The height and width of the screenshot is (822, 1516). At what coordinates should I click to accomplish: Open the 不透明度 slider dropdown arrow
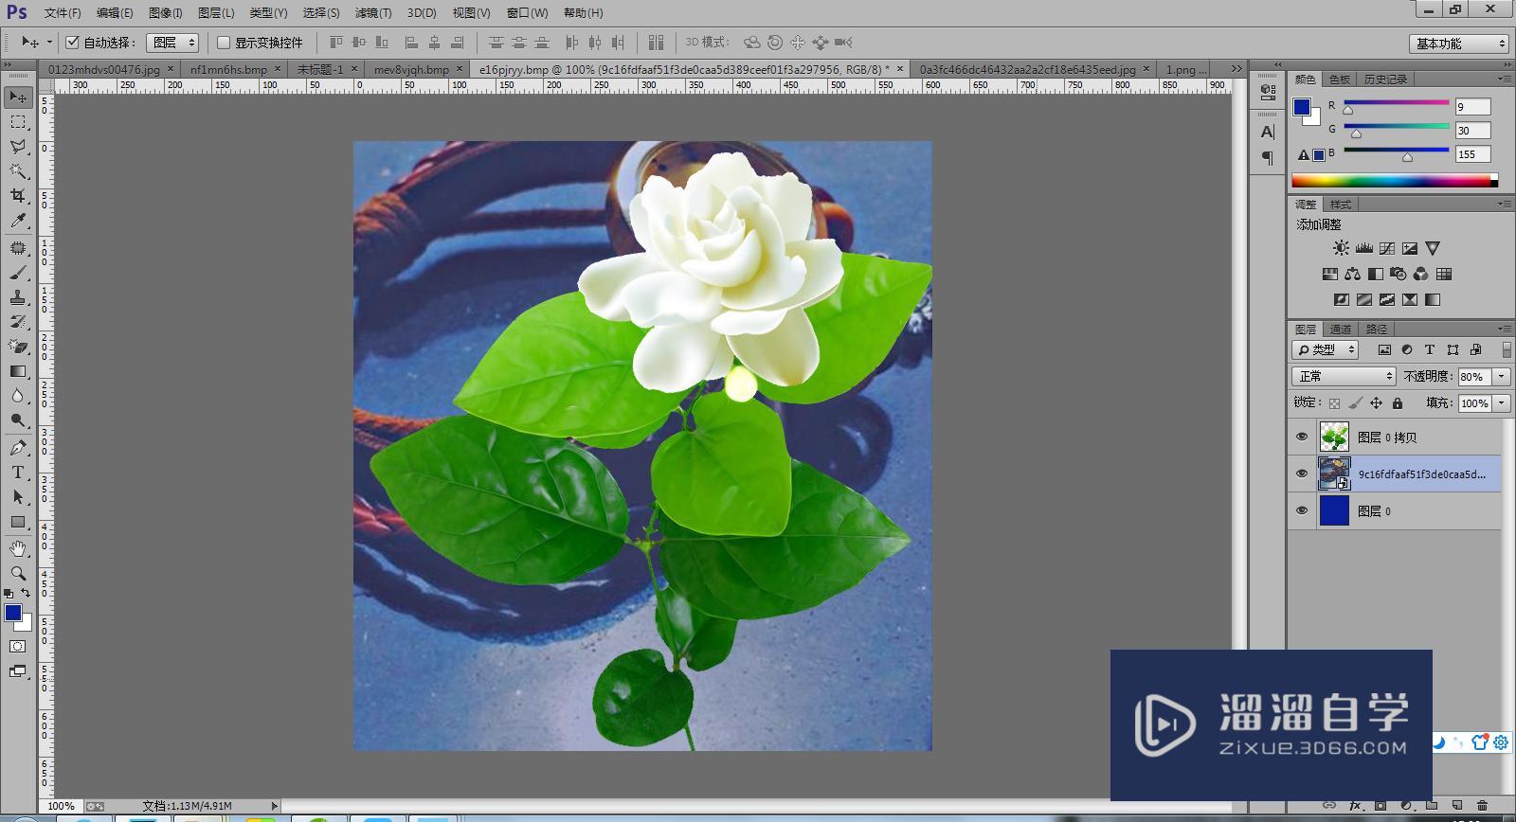[x=1501, y=376]
